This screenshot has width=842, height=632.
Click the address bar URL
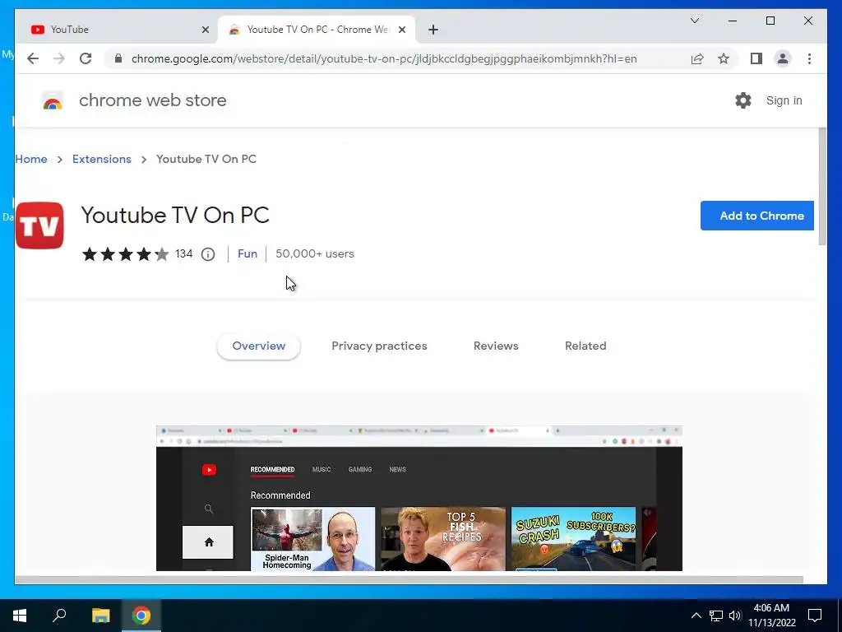click(384, 58)
